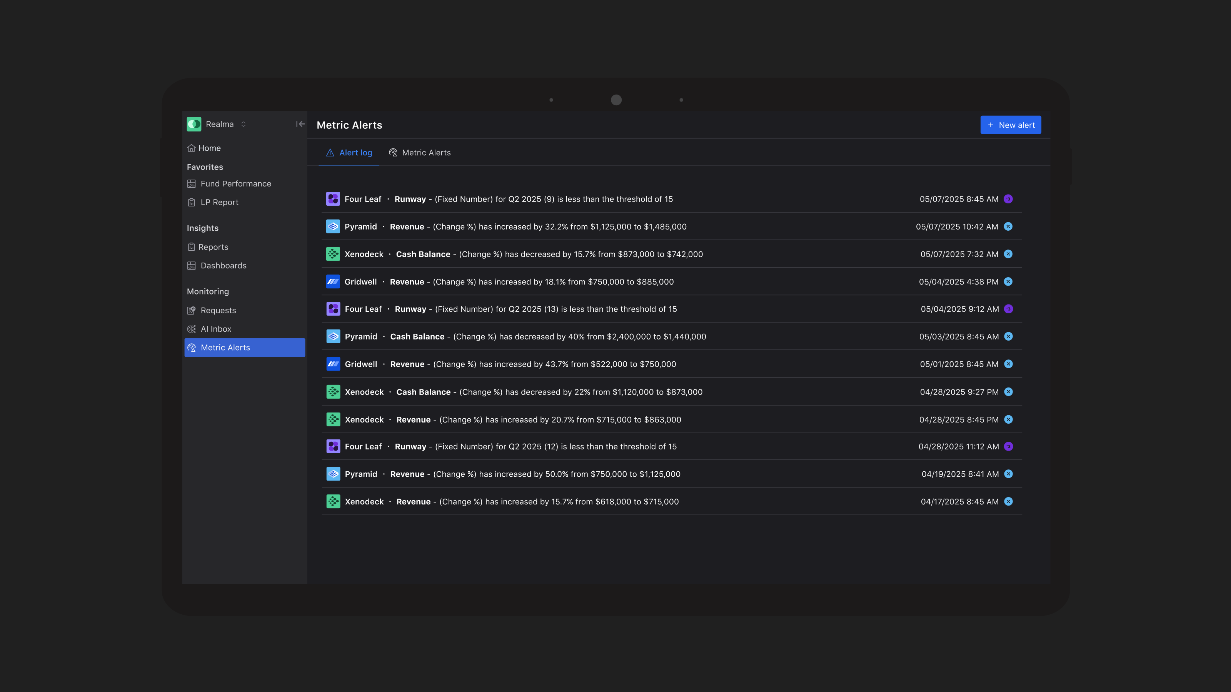Switch to the Metric Alerts tab
The width and height of the screenshot is (1231, 692).
pos(420,153)
